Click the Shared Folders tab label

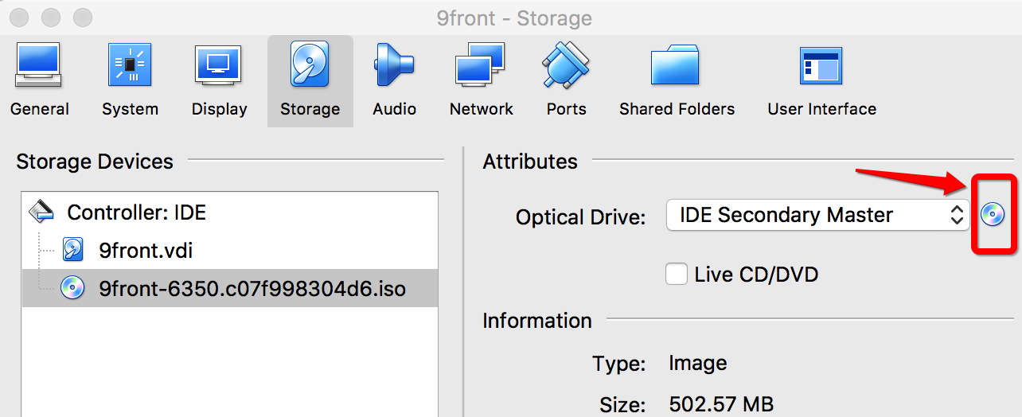click(x=677, y=109)
